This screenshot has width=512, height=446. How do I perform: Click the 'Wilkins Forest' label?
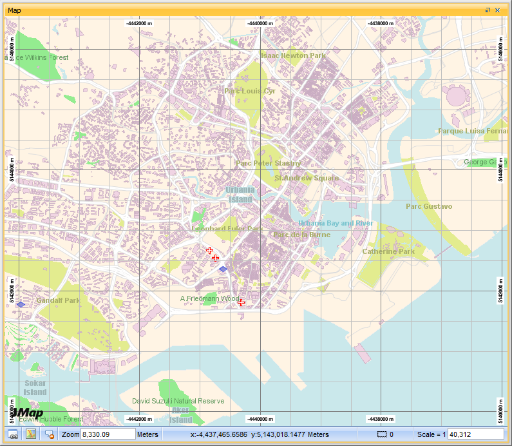[47, 57]
